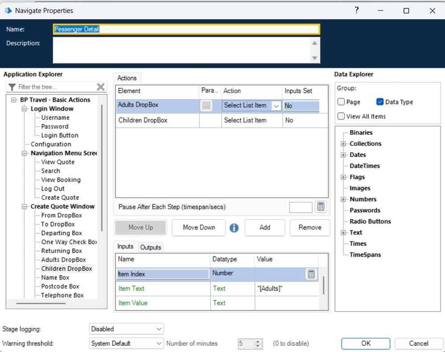Viewport: 445px width, 352px height.
Task: Uncheck the Data Type checkbox
Action: coord(380,102)
